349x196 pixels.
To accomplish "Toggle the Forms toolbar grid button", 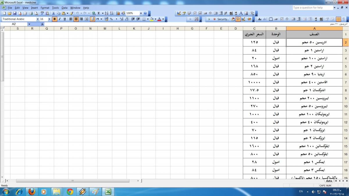I will click(338, 19).
